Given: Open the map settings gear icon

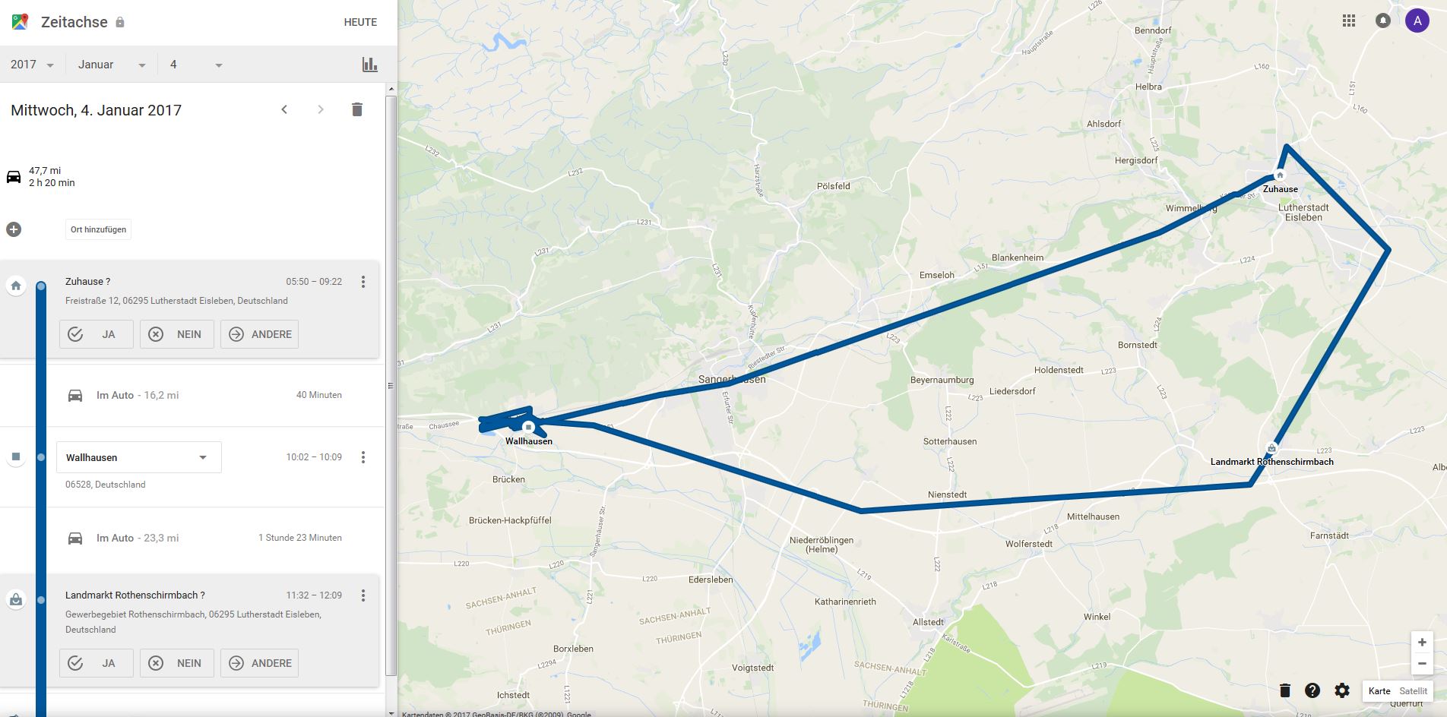Looking at the screenshot, I should (1342, 690).
